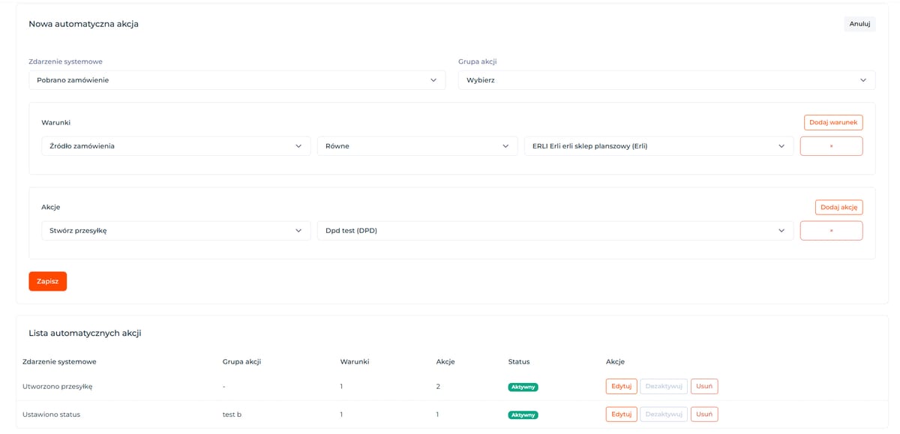Delete the Utworzono przesyłkę automatic action
The width and height of the screenshot is (900, 434).
704,387
